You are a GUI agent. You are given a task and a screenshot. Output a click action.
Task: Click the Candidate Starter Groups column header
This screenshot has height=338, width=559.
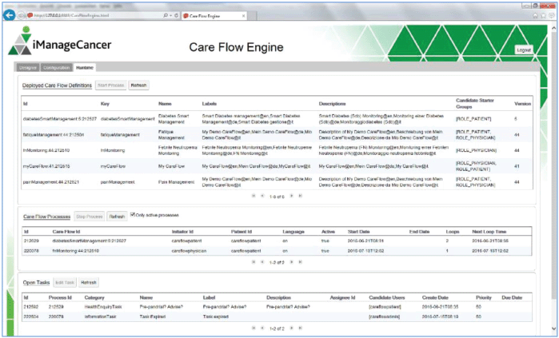(475, 104)
